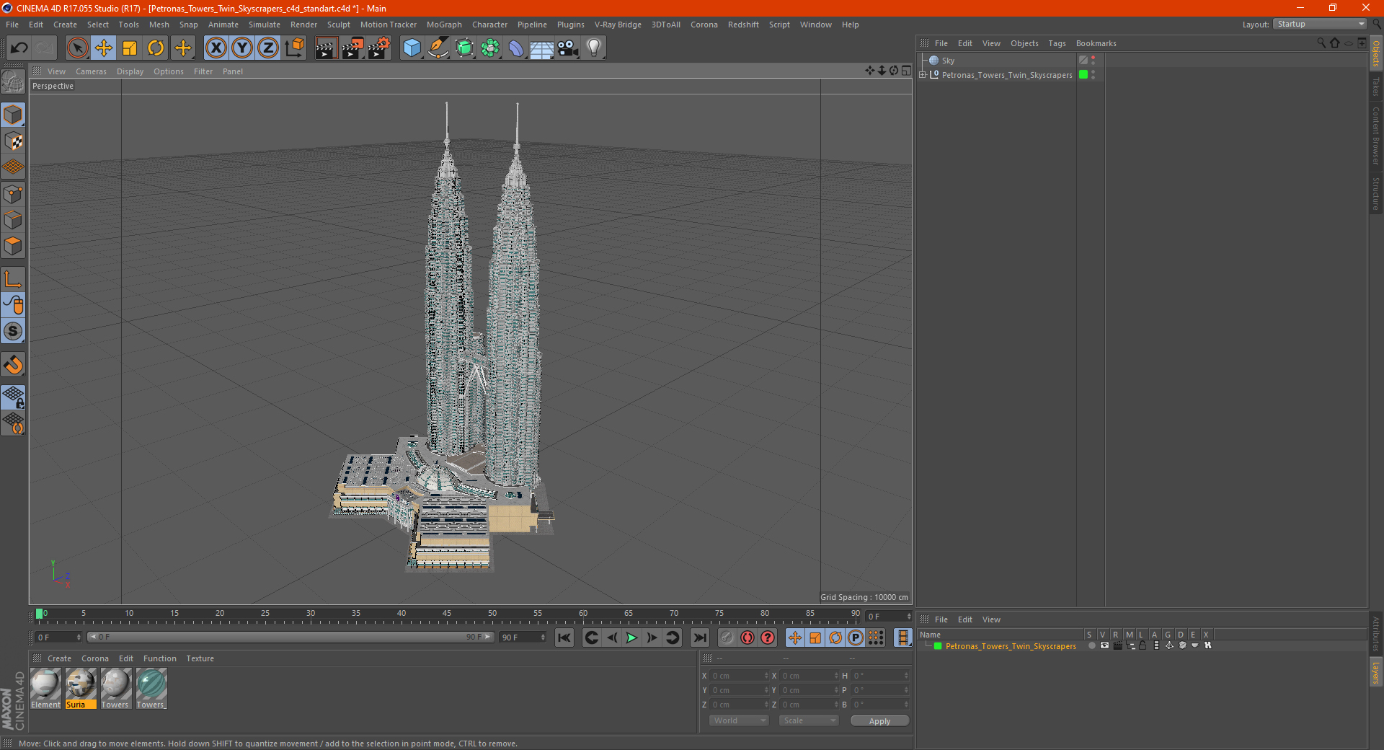The height and width of the screenshot is (750, 1384).
Task: Click Petronas object green layer swatch
Action: (x=1083, y=75)
